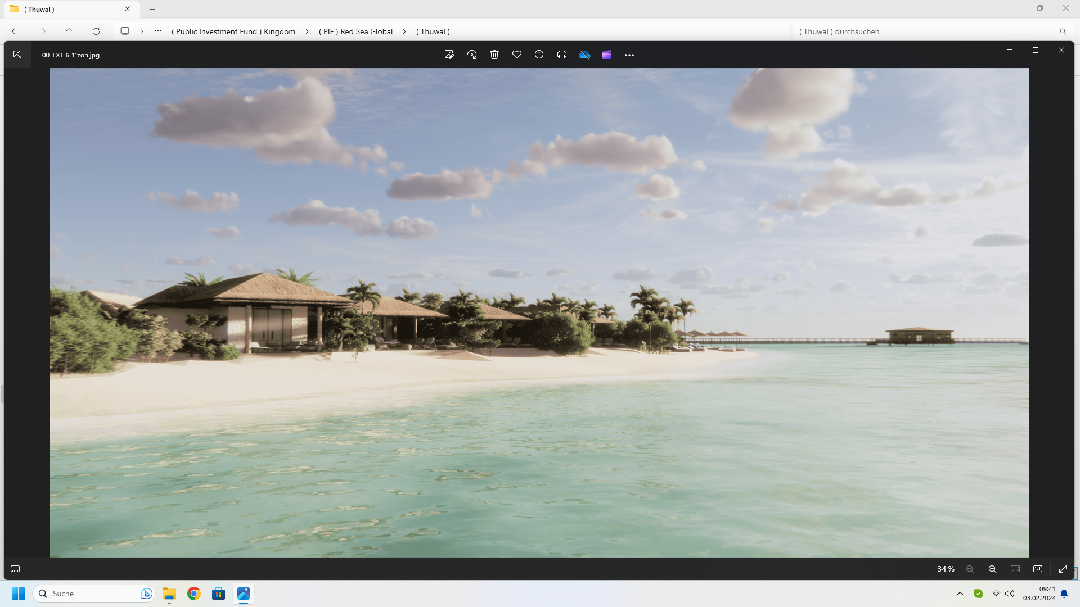Minimize the Photos window

[x=1010, y=50]
